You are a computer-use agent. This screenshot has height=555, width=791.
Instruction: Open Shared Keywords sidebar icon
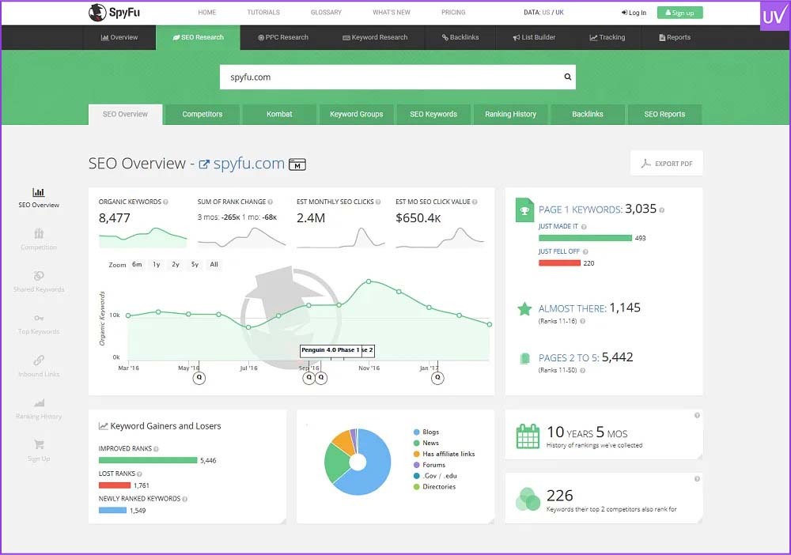[x=39, y=276]
